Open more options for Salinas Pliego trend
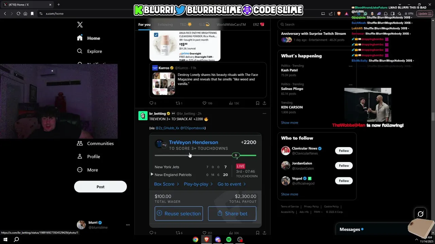 [350, 85]
